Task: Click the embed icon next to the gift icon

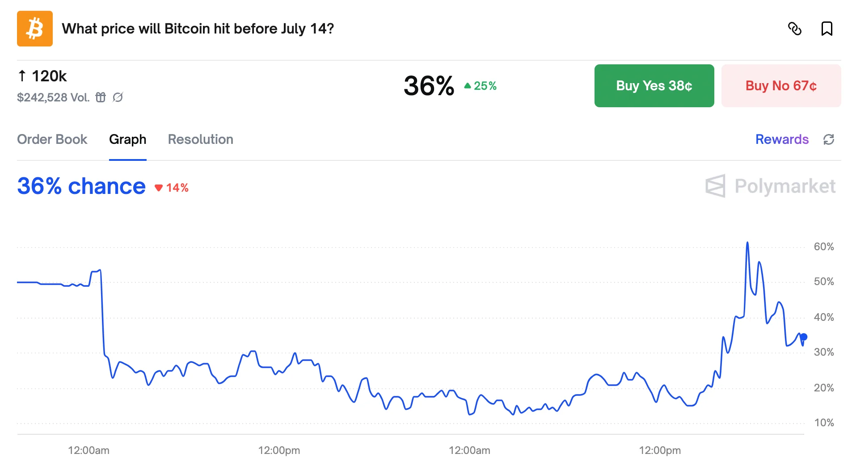Action: point(117,97)
